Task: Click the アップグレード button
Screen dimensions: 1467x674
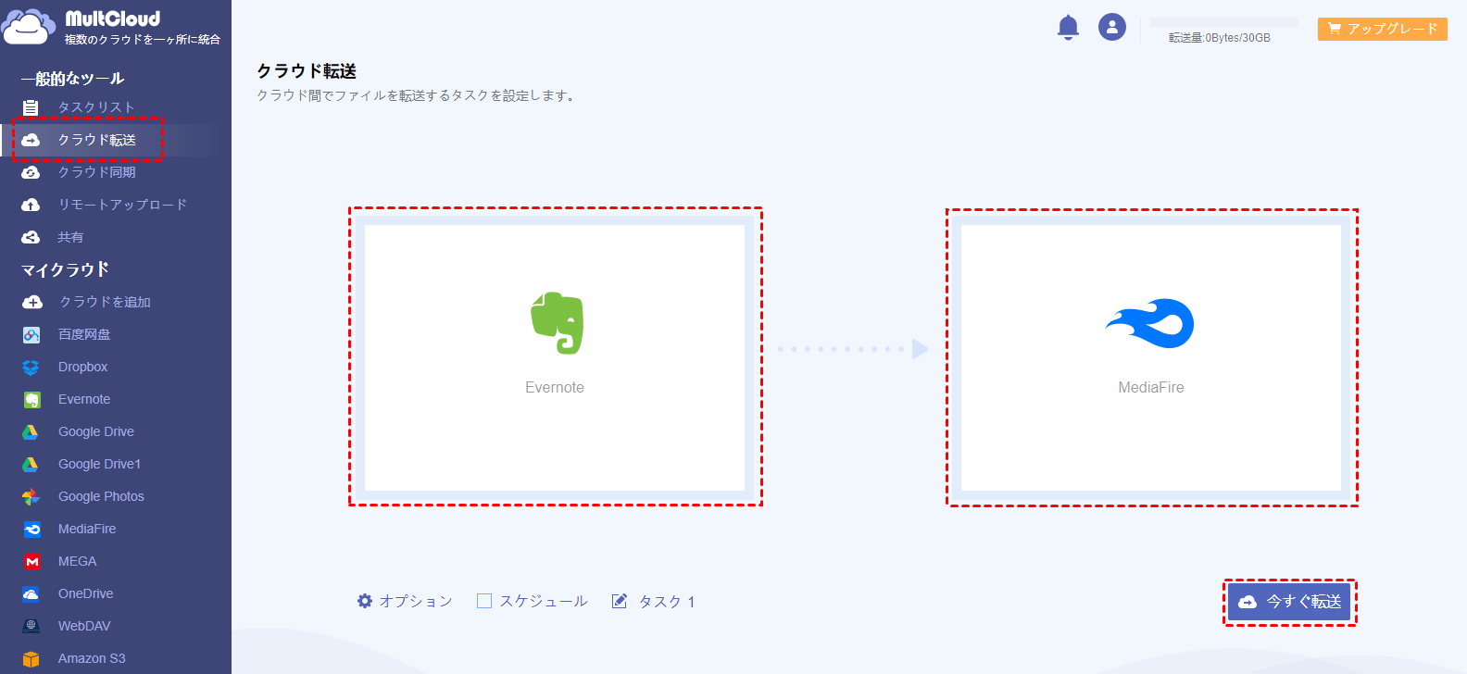Action: click(x=1383, y=29)
